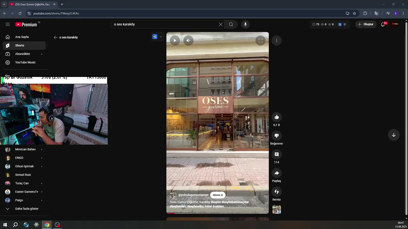This screenshot has height=229, width=408.
Task: Open ENGO subscription channel
Action: [x=24, y=158]
